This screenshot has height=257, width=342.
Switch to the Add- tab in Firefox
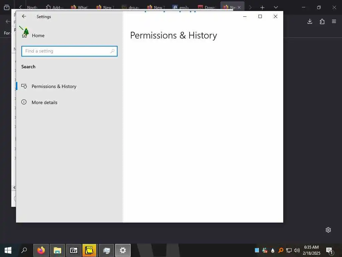click(x=54, y=7)
